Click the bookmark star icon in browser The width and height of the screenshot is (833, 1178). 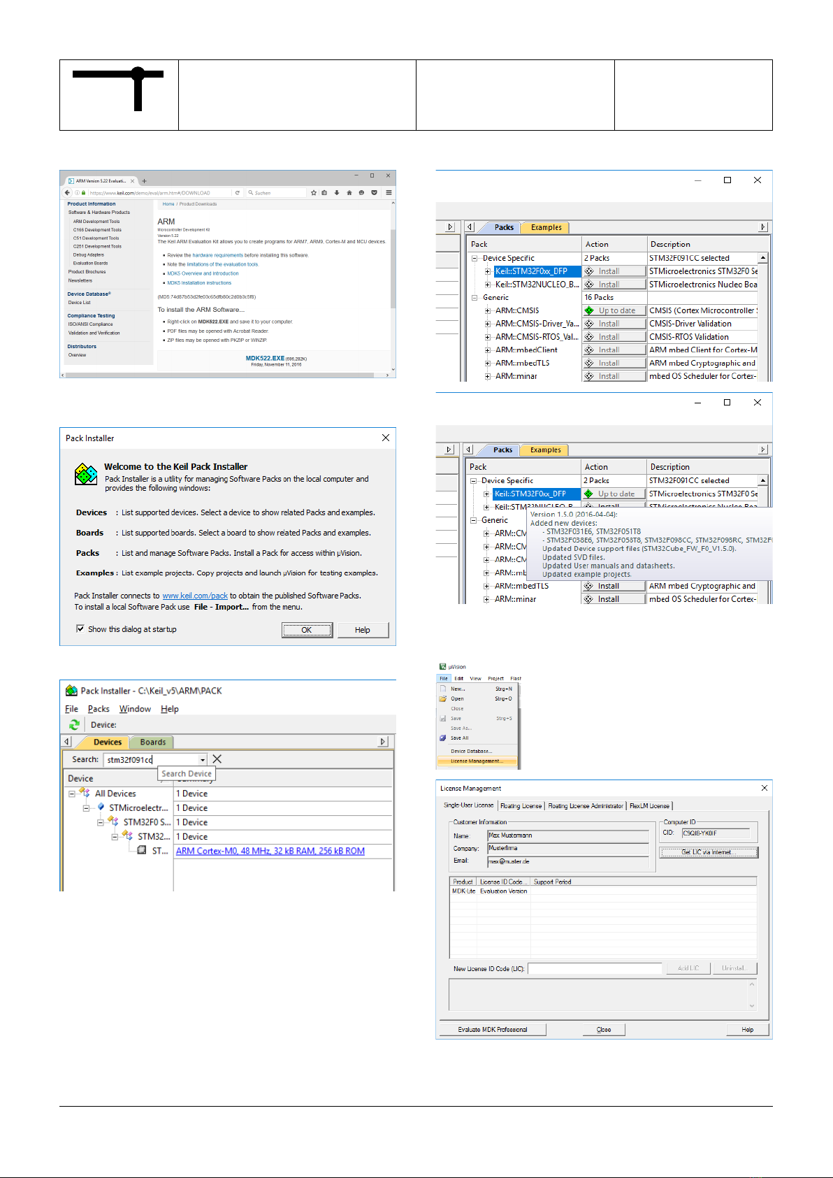314,192
